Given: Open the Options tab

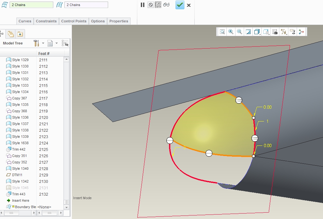Looking at the screenshot, I should tap(98, 21).
